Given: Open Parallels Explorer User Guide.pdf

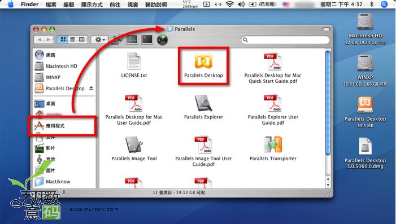Looking at the screenshot, I should [x=273, y=103].
